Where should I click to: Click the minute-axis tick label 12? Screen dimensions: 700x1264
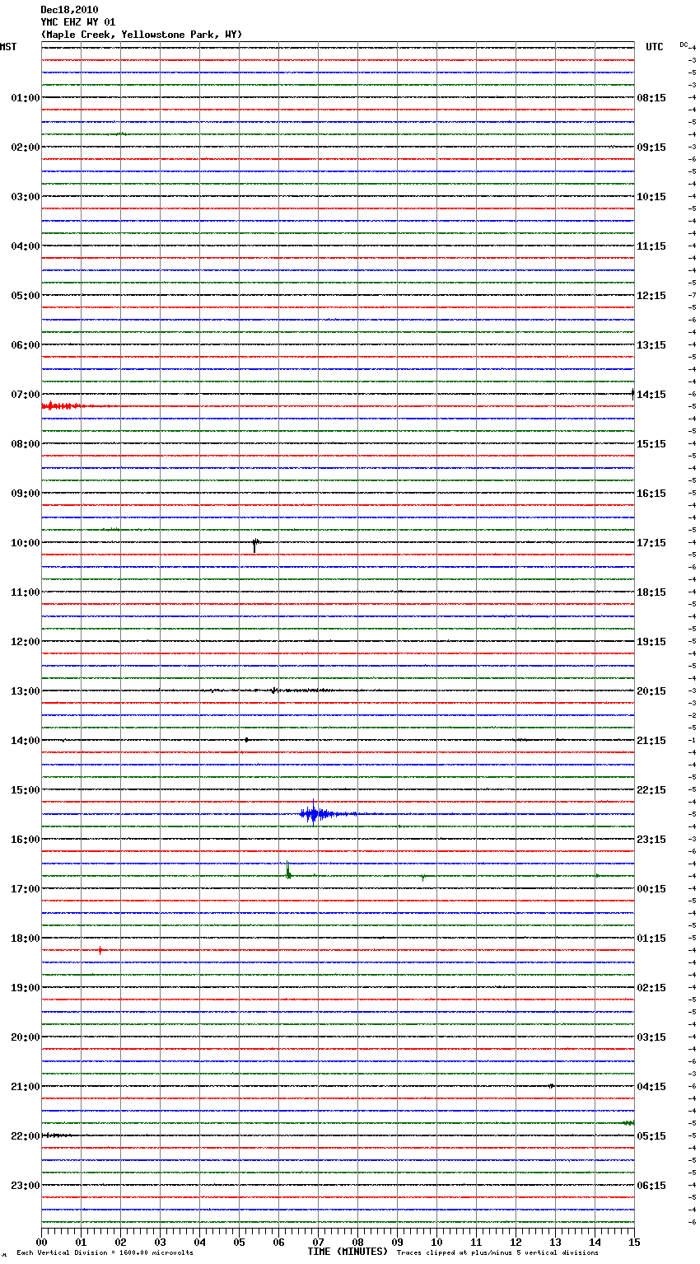click(516, 1242)
